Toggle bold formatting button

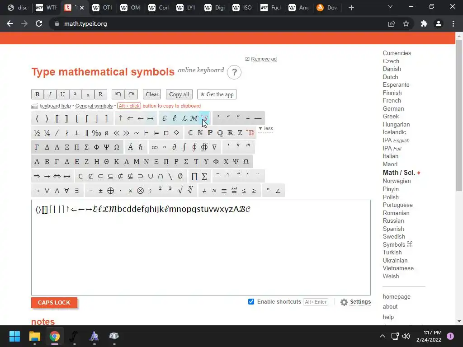[x=38, y=94]
